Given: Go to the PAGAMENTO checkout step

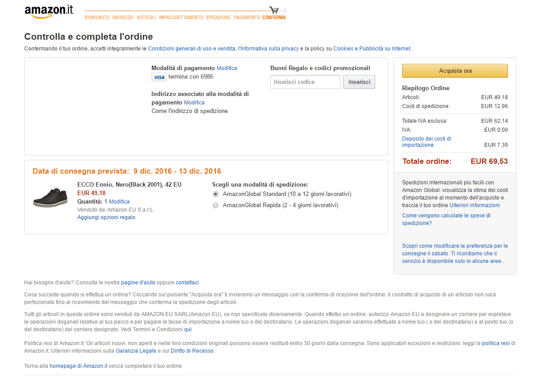Looking at the screenshot, I should (247, 17).
